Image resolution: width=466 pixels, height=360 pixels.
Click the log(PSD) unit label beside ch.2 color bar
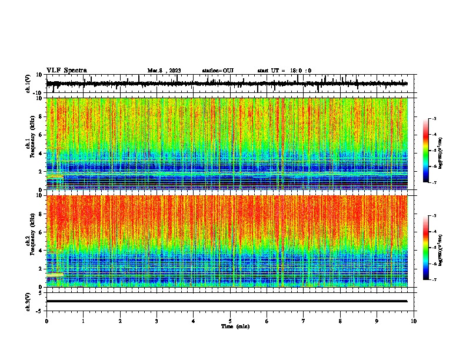[441, 251]
